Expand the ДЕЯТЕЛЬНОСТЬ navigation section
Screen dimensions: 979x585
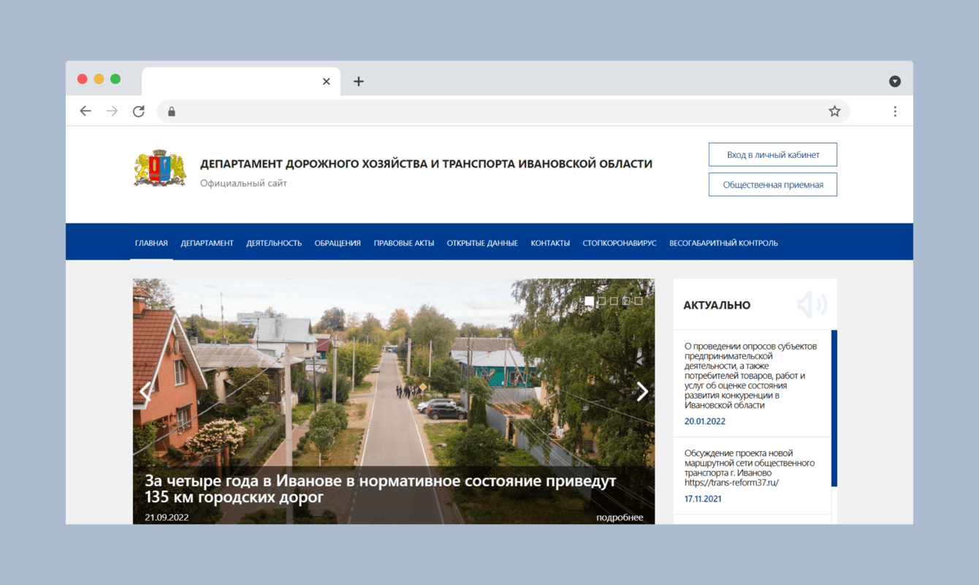[274, 242]
